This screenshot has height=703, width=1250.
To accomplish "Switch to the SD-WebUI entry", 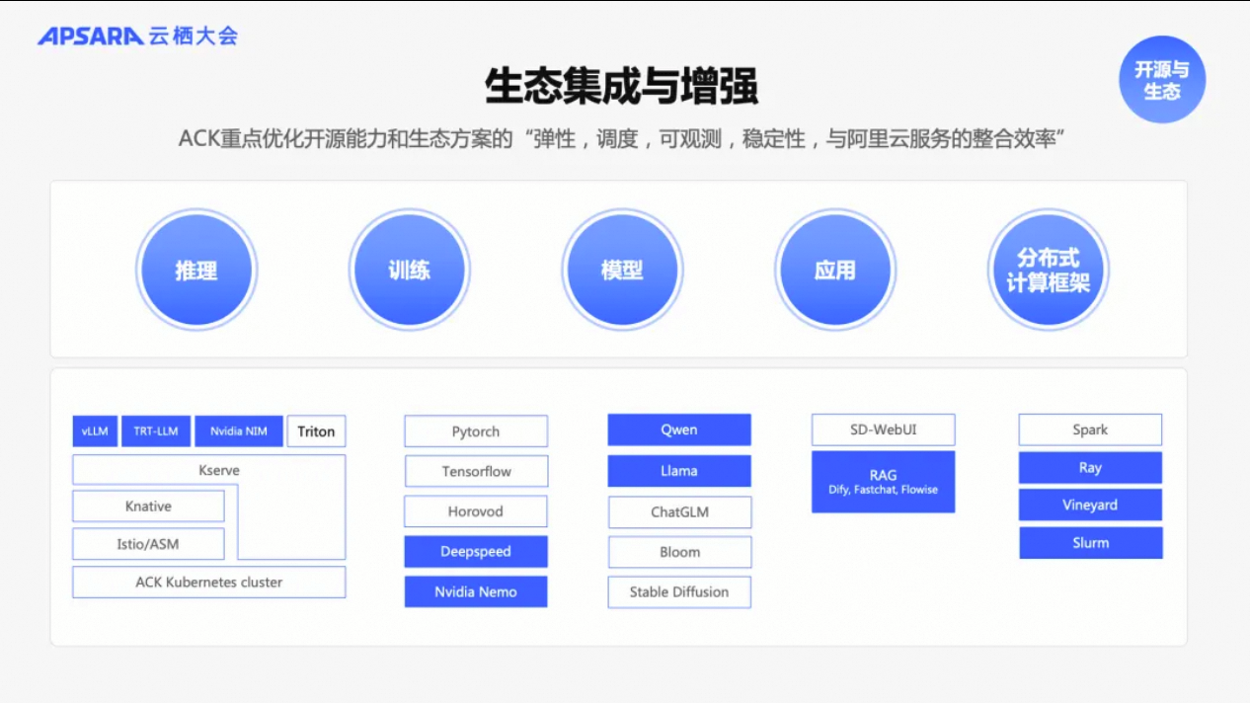I will tap(883, 430).
